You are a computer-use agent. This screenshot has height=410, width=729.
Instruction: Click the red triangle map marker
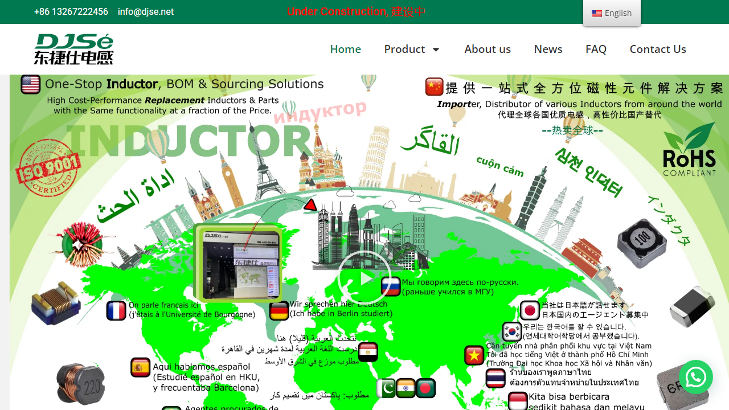pos(310,204)
